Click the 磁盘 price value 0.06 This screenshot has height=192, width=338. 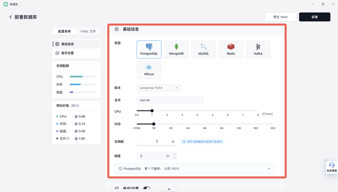[x=82, y=131]
